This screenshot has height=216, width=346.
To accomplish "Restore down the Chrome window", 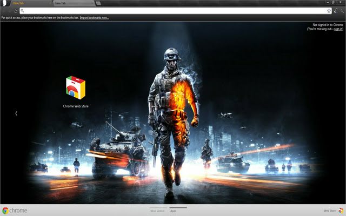I will pyautogui.click(x=333, y=2).
